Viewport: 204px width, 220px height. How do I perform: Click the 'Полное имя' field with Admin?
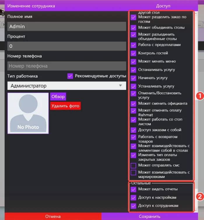67,26
